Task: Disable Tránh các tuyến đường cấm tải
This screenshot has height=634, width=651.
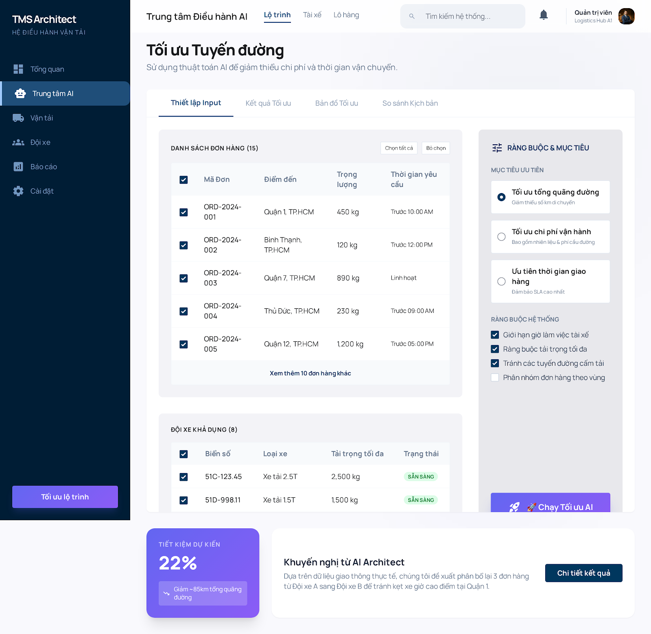Action: pos(495,363)
